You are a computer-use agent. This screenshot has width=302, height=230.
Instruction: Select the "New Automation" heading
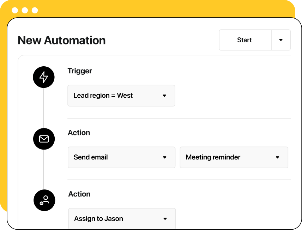click(62, 40)
